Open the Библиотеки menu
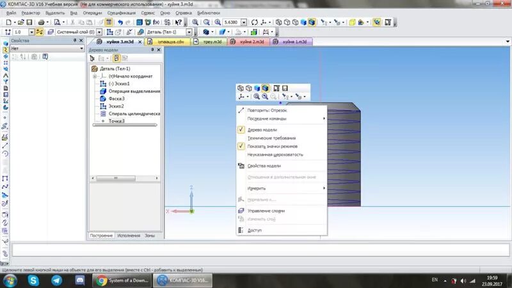The width and height of the screenshot is (512, 288). click(209, 13)
